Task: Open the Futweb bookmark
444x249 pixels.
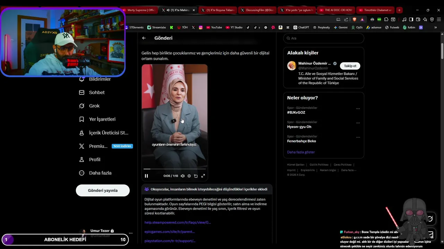Action: click(x=392, y=27)
